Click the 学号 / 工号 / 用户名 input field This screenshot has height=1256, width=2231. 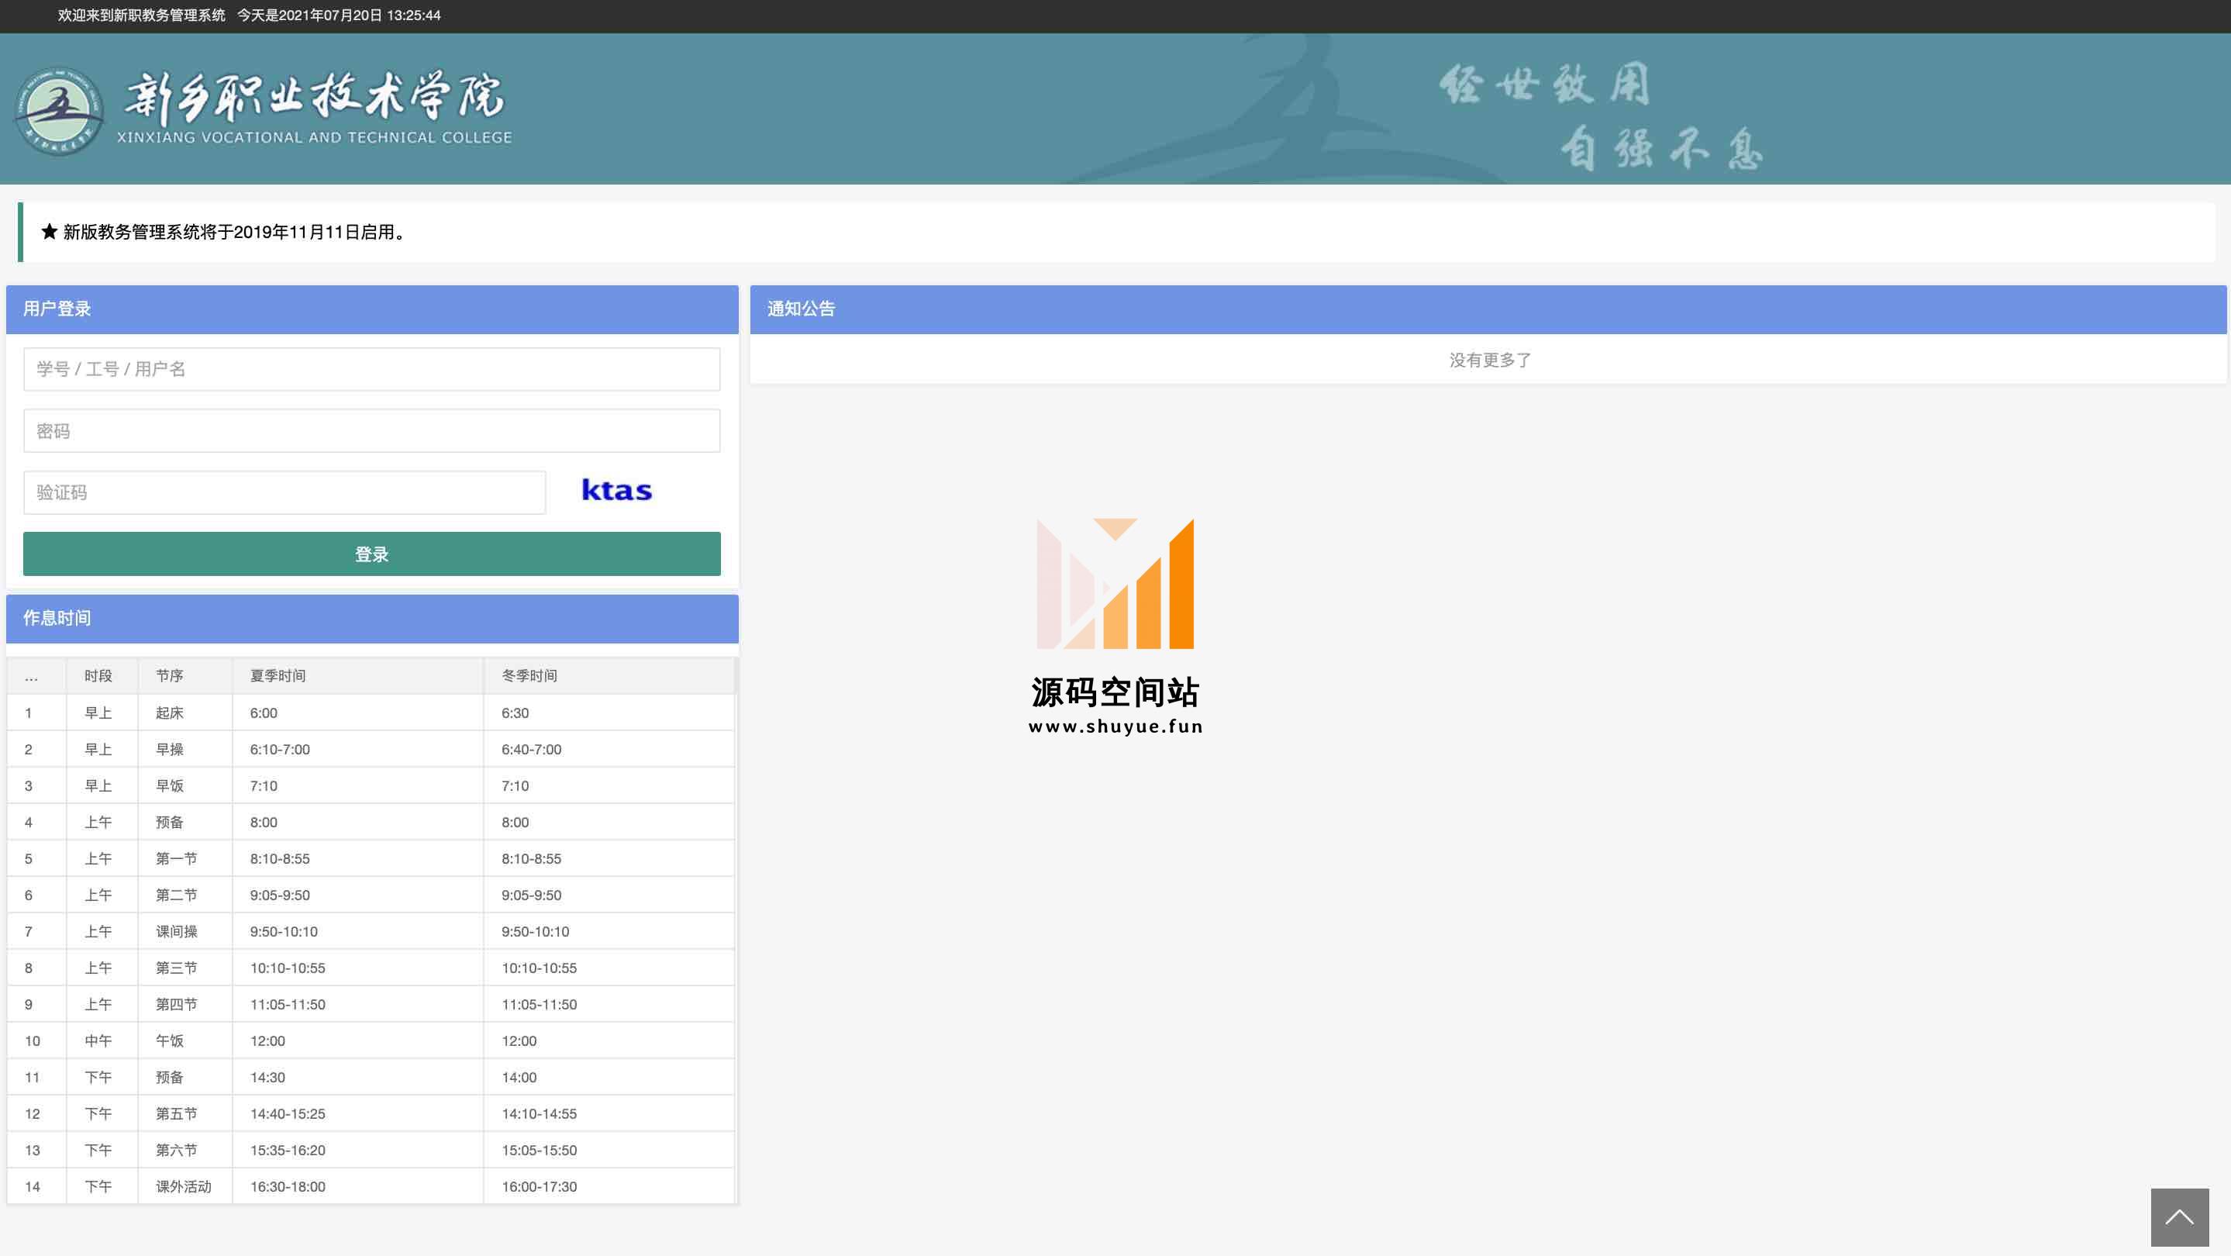tap(371, 369)
